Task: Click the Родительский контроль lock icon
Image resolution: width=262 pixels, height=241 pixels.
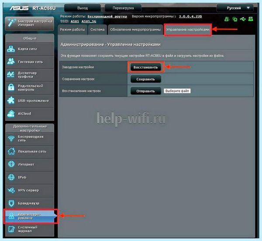Action: (x=11, y=87)
